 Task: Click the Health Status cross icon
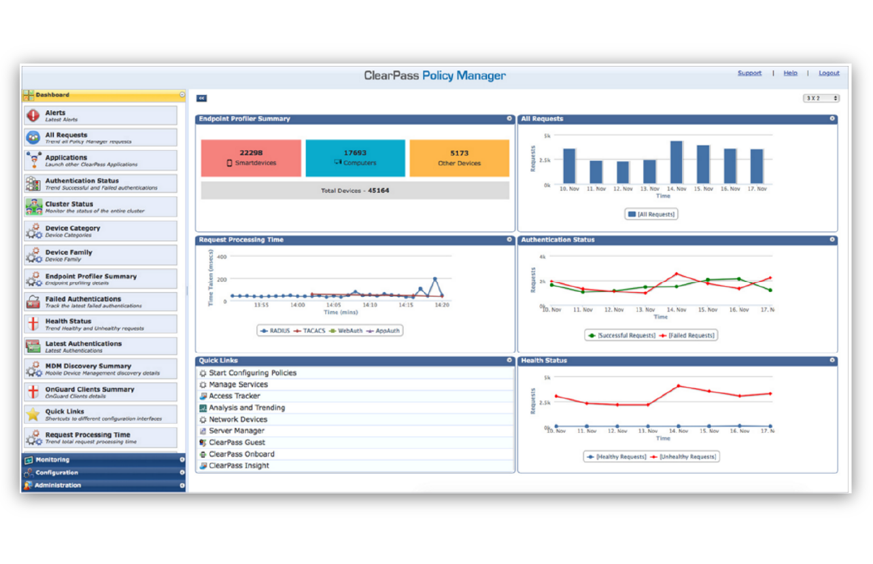[x=33, y=324]
